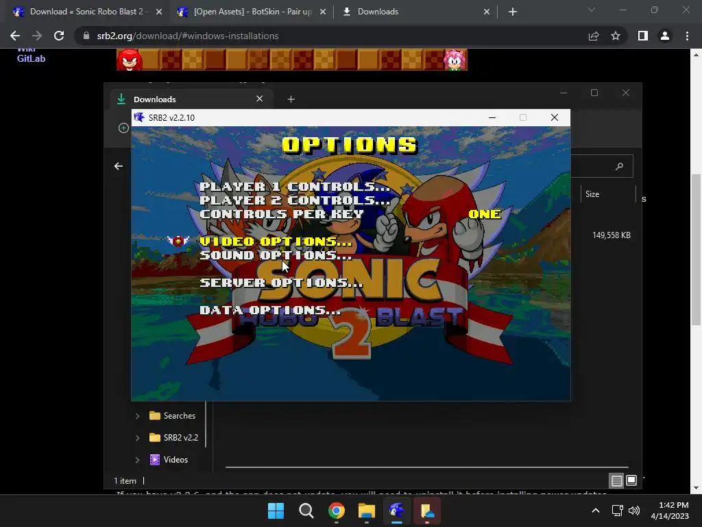Open Player 1 Controls menu entry
Viewport: 702px width, 527px height.
(294, 187)
